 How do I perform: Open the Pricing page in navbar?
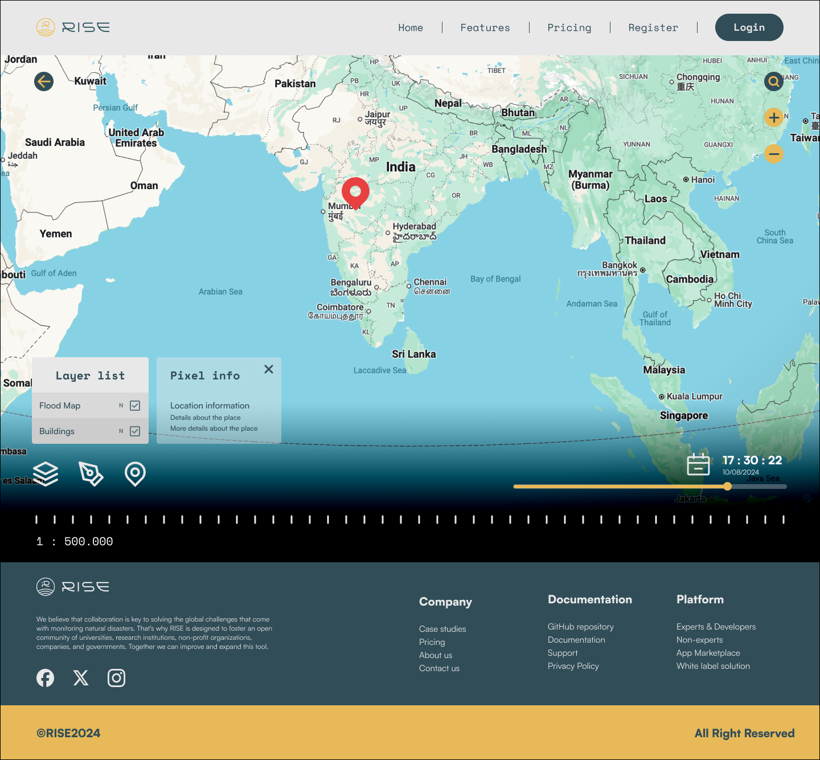pyautogui.click(x=569, y=27)
